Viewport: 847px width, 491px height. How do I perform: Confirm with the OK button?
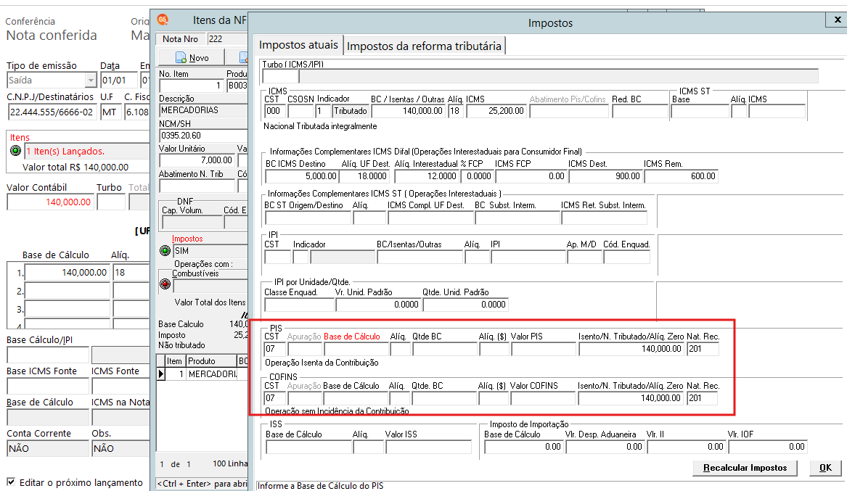pyautogui.click(x=825, y=468)
